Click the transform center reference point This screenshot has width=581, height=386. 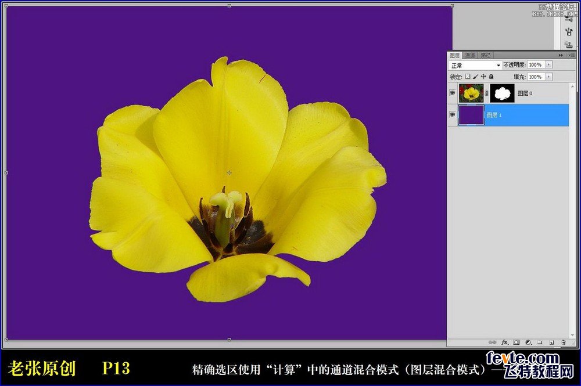tap(229, 173)
